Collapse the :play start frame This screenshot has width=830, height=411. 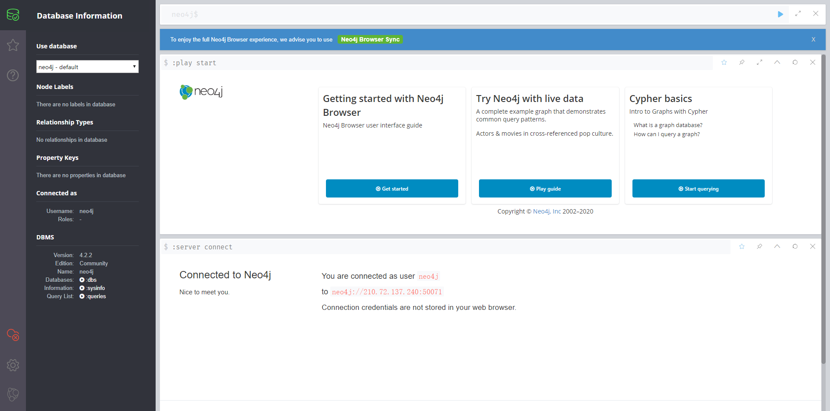pyautogui.click(x=777, y=62)
